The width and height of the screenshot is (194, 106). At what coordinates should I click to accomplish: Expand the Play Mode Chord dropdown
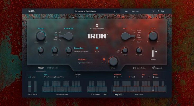click(118, 77)
